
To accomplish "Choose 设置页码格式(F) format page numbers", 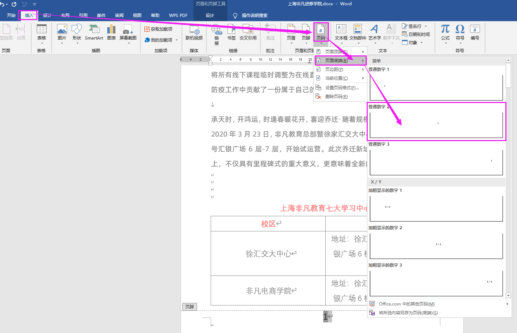I will (x=341, y=87).
